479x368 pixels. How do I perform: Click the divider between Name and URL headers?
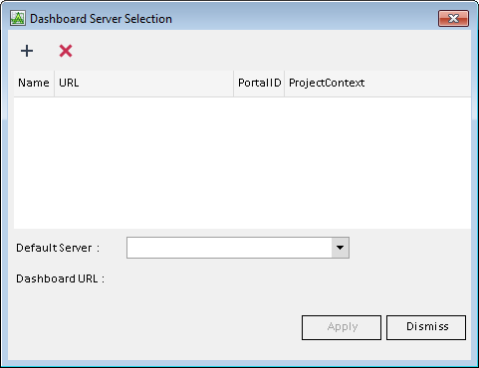(55, 84)
